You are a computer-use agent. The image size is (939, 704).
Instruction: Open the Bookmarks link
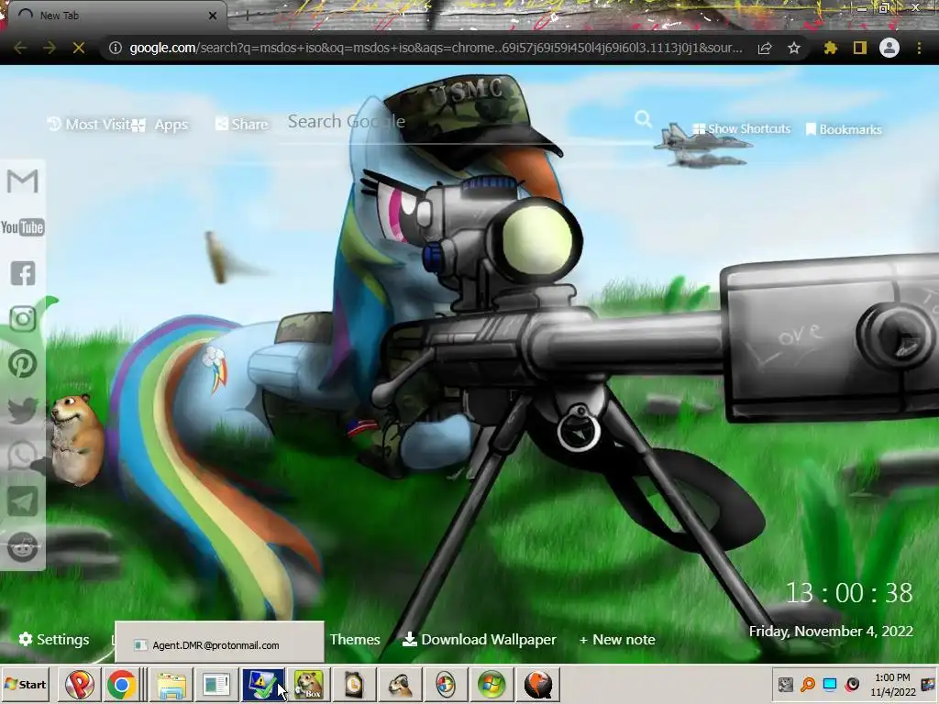(x=844, y=129)
